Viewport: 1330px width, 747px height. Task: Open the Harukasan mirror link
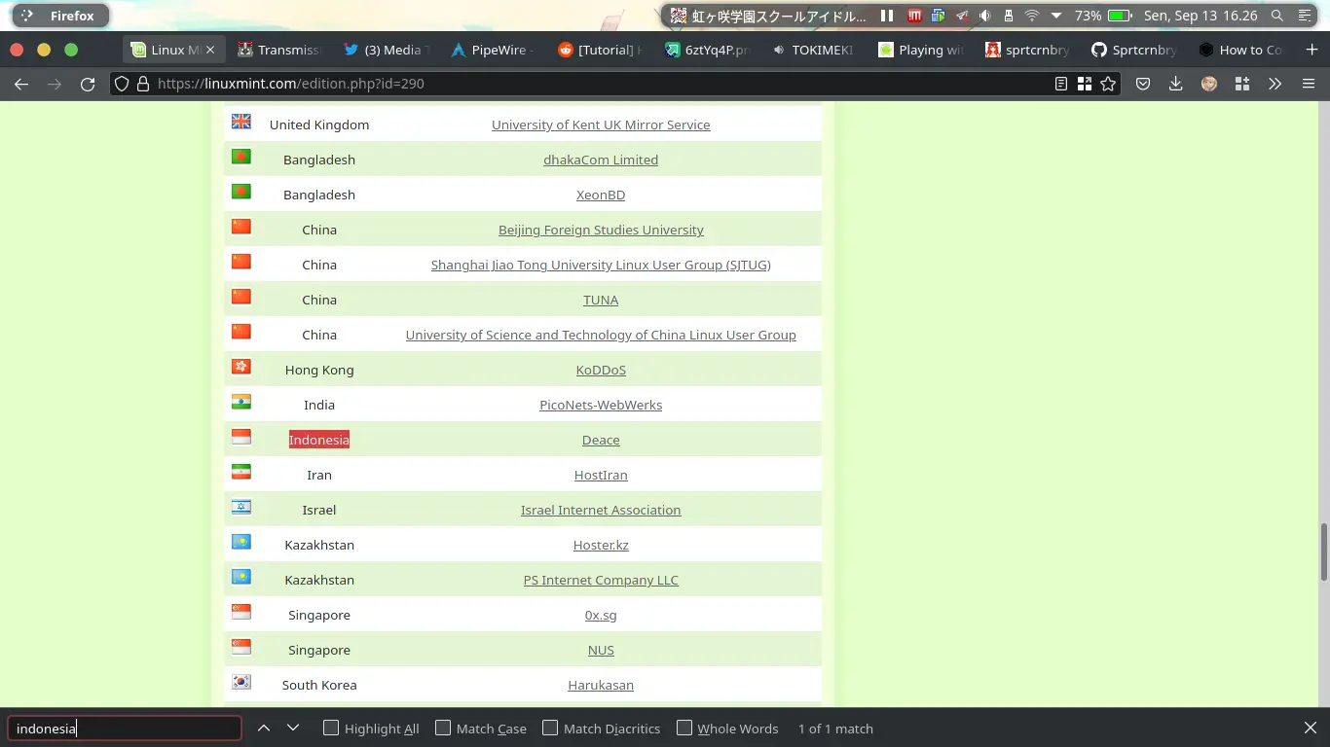click(x=601, y=685)
